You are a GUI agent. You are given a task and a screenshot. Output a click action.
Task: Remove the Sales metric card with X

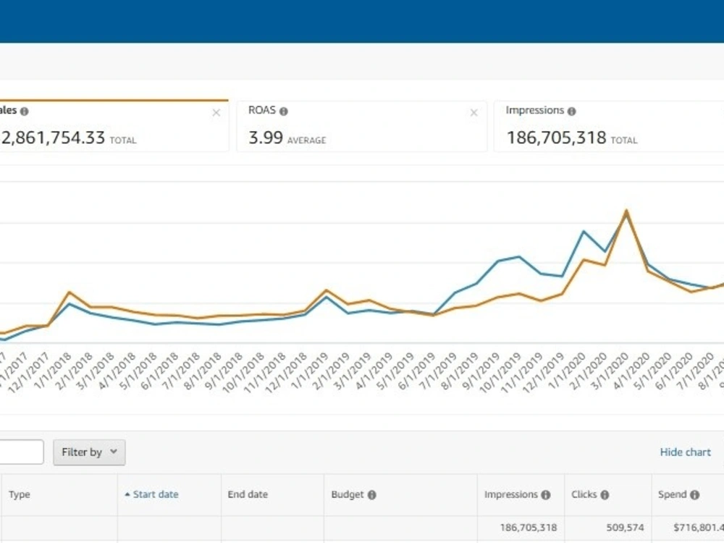216,113
